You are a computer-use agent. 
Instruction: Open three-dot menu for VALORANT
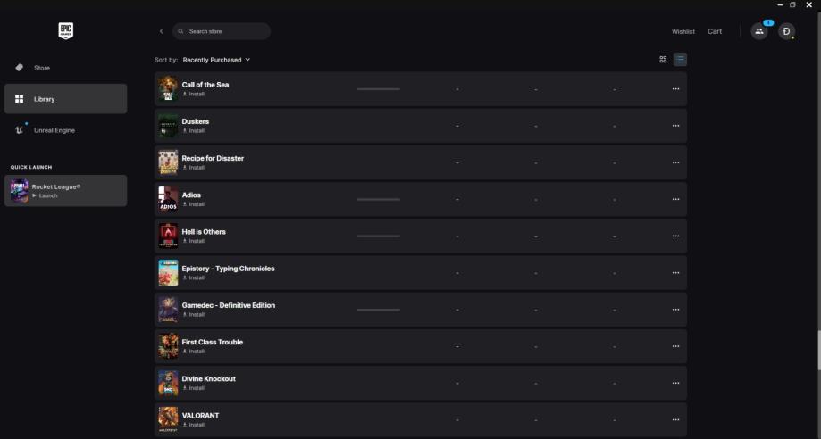(675, 420)
